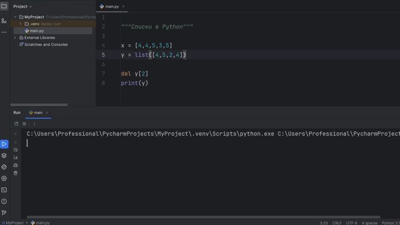Open line:column 5:20 go-to dialog

click(x=324, y=223)
